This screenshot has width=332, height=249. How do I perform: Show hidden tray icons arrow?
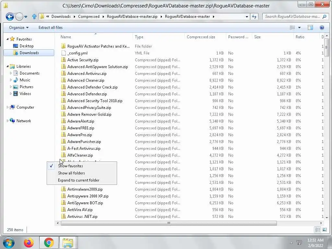291,243
